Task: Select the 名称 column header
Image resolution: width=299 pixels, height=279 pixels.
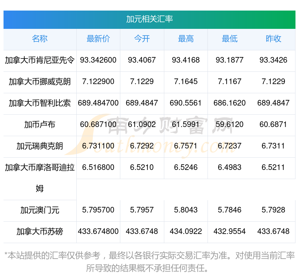Action: coord(40,39)
